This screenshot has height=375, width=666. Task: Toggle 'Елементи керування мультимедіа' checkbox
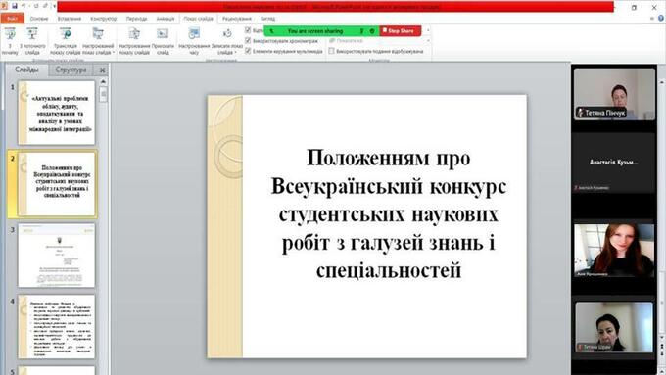[248, 51]
